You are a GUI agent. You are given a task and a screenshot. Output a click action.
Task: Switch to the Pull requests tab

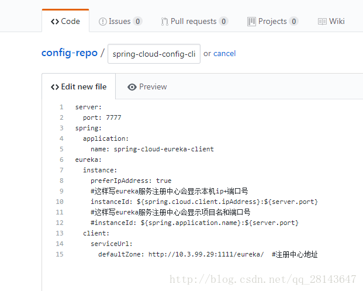click(193, 22)
